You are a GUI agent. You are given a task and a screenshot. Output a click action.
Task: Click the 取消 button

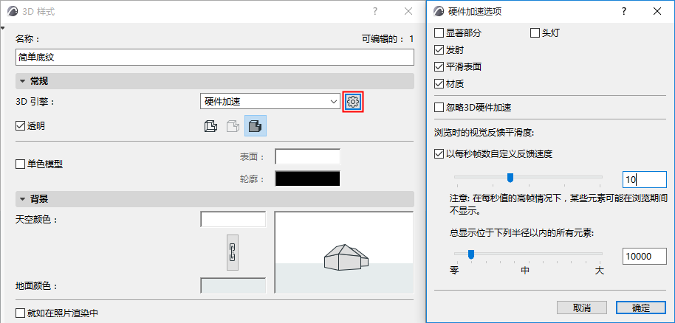point(582,308)
